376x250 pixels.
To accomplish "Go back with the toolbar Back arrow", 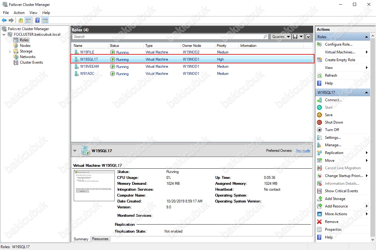I will (4, 20).
